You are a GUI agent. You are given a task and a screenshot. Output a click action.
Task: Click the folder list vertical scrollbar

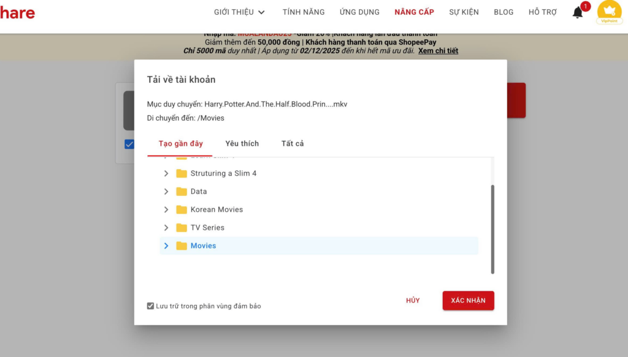coord(492,229)
